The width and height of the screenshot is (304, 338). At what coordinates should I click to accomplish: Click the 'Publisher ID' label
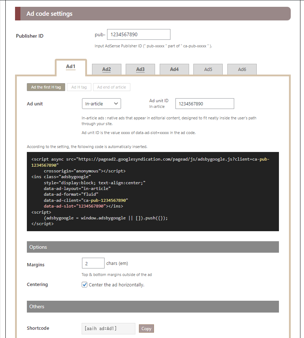tap(30, 36)
